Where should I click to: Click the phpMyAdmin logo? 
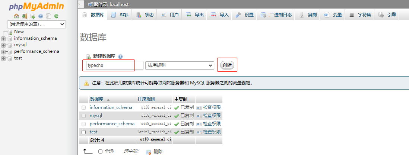point(36,7)
